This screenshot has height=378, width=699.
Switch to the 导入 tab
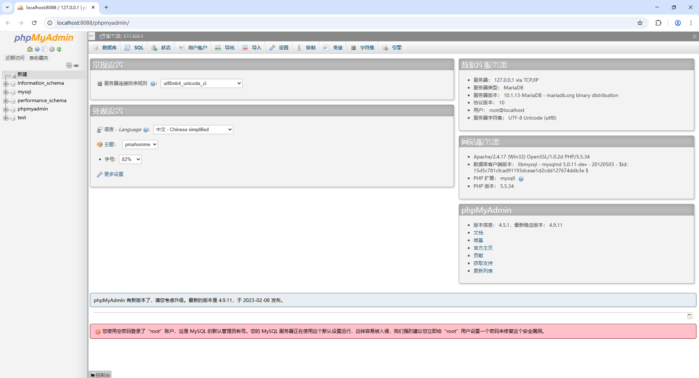[252, 48]
